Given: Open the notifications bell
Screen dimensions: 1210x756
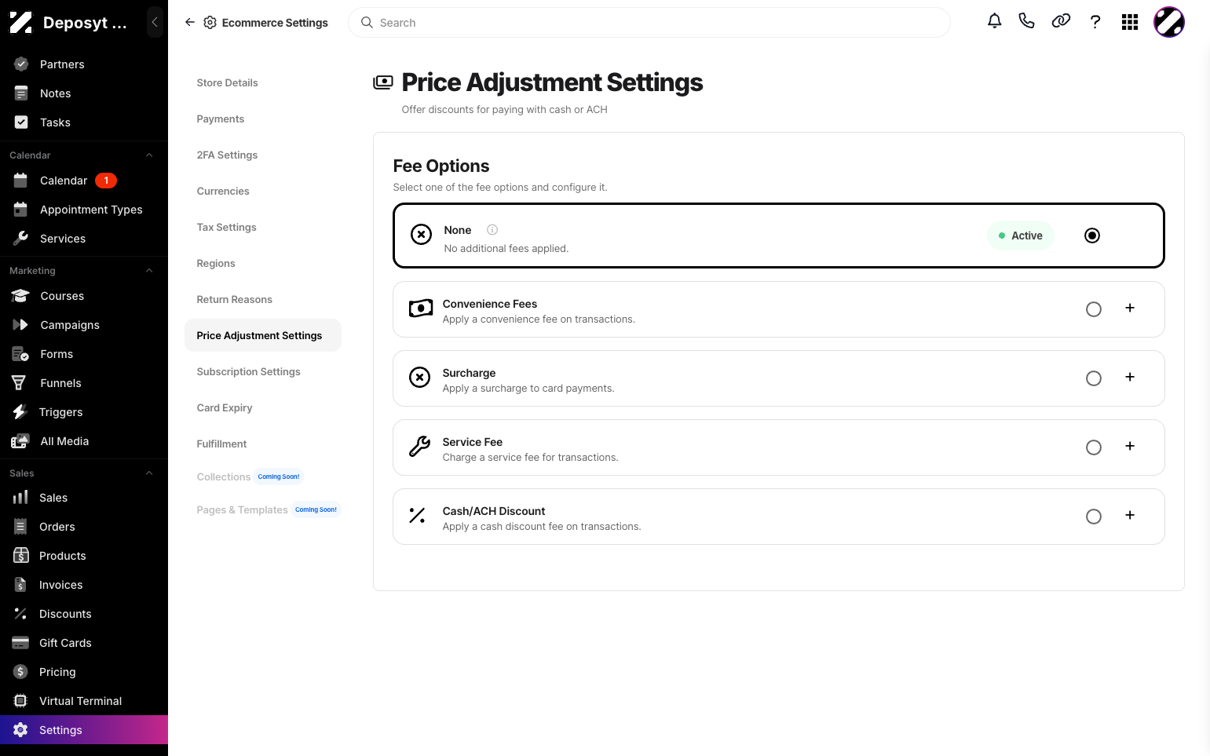Looking at the screenshot, I should pyautogui.click(x=994, y=21).
